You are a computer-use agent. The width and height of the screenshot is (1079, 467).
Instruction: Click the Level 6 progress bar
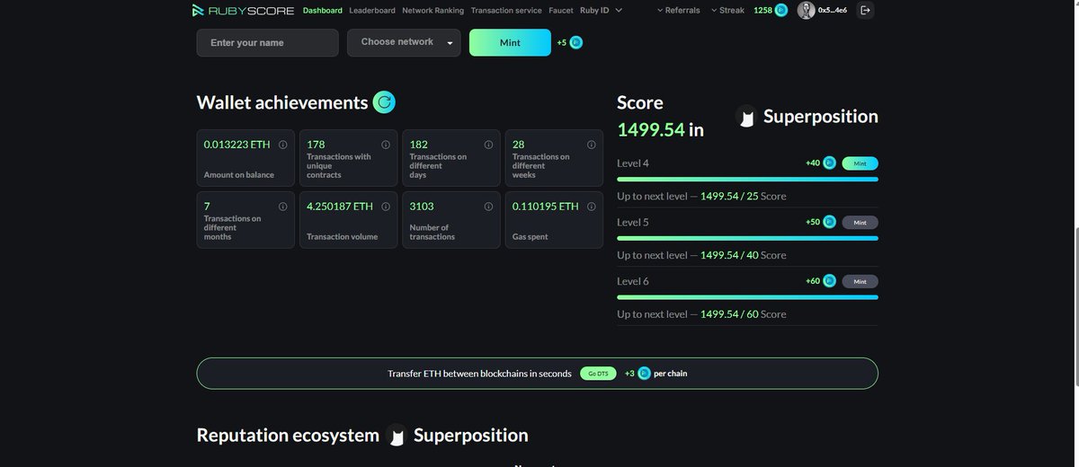coord(747,296)
